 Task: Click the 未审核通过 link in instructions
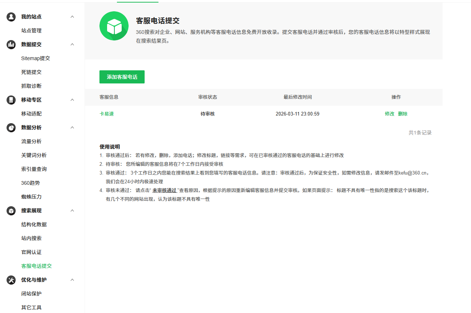tap(164, 190)
